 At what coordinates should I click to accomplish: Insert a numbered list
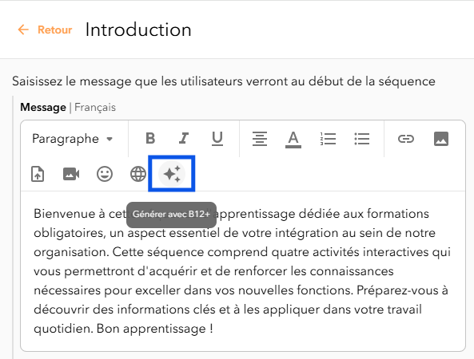tap(328, 139)
